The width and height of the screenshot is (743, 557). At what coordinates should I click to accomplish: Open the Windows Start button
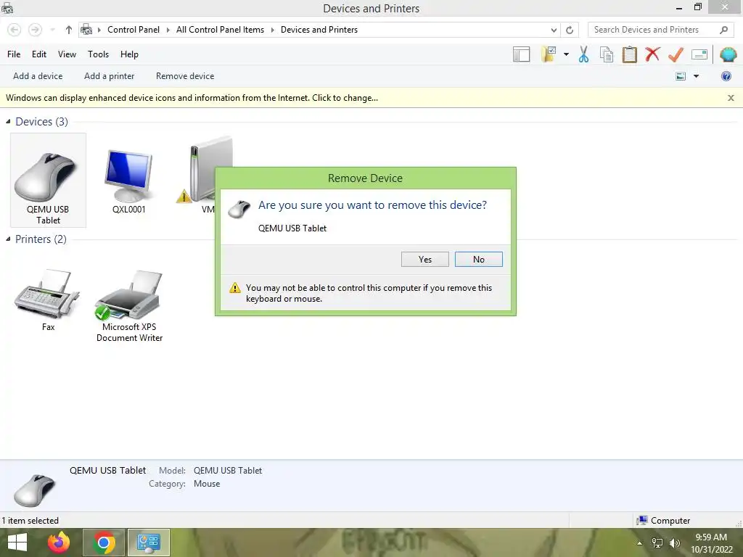17,542
